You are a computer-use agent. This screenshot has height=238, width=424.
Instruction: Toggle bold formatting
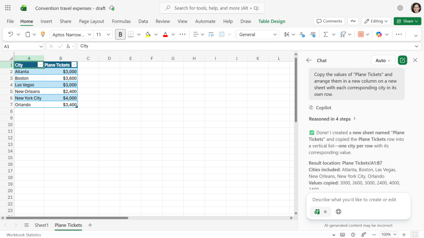(120, 34)
